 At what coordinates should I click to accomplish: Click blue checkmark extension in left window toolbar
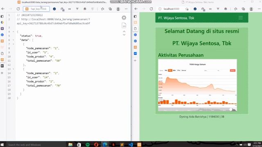[x=54, y=9]
